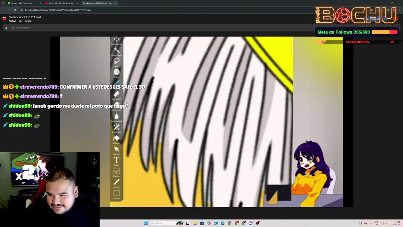Viewport: 403px width, 227px height.
Task: Select the Text tool in the video toolbar
Action: (116, 160)
